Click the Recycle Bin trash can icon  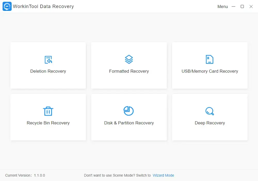(x=48, y=111)
